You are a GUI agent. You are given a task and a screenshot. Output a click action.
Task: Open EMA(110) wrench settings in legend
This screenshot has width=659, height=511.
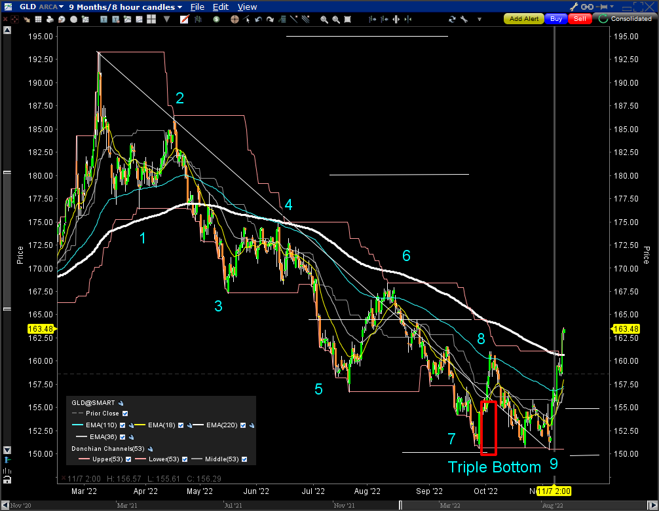point(131,425)
